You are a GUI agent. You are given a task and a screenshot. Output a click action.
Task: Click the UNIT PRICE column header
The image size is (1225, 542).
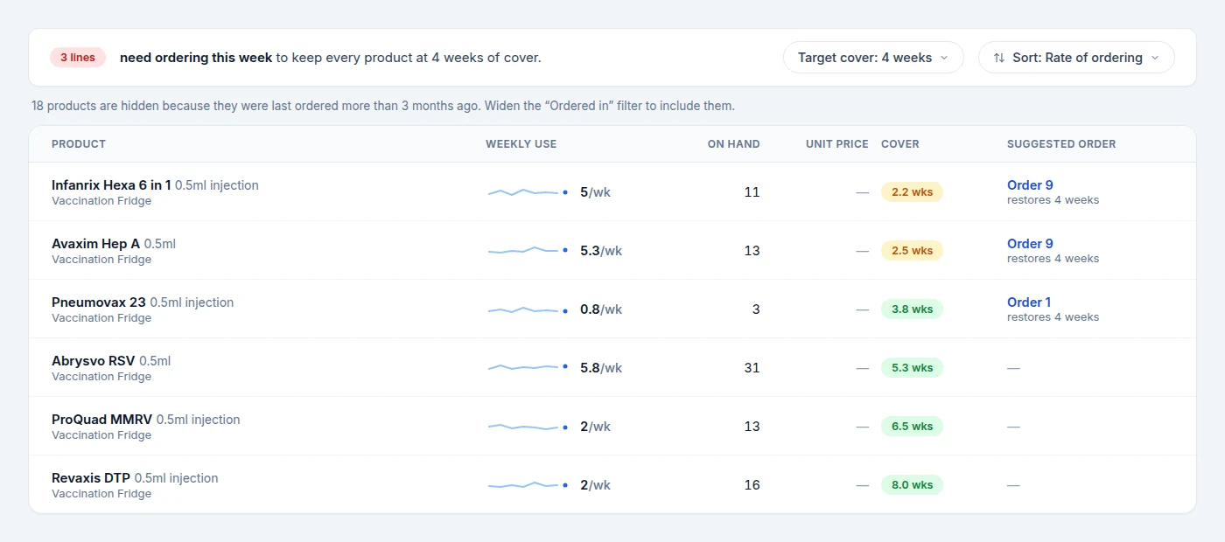837,144
